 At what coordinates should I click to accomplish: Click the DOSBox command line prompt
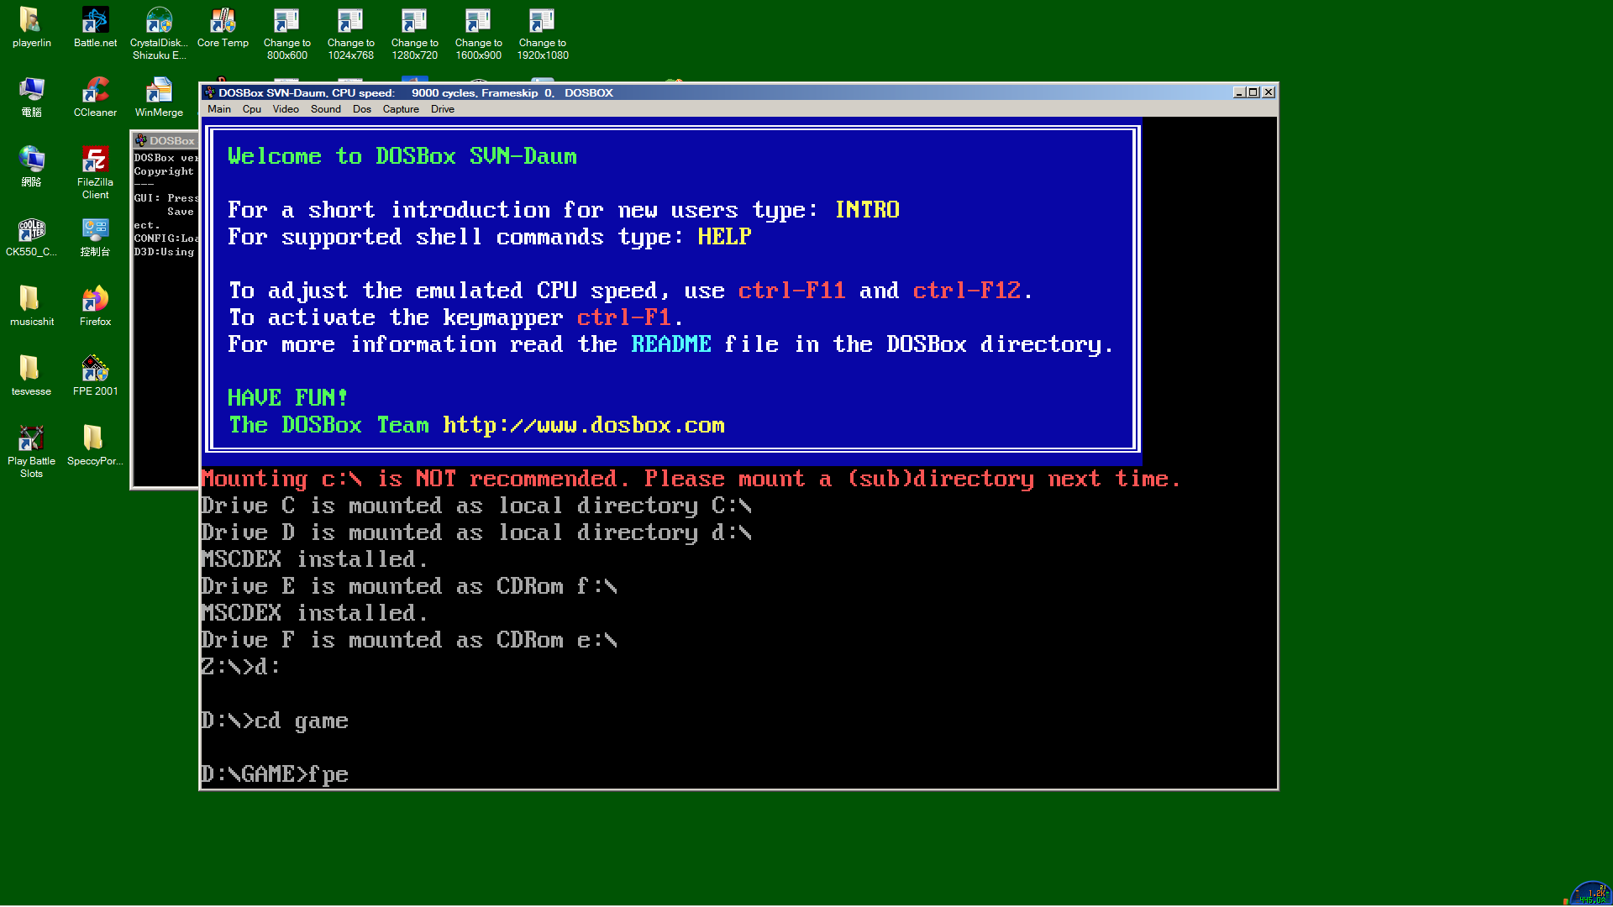click(353, 773)
